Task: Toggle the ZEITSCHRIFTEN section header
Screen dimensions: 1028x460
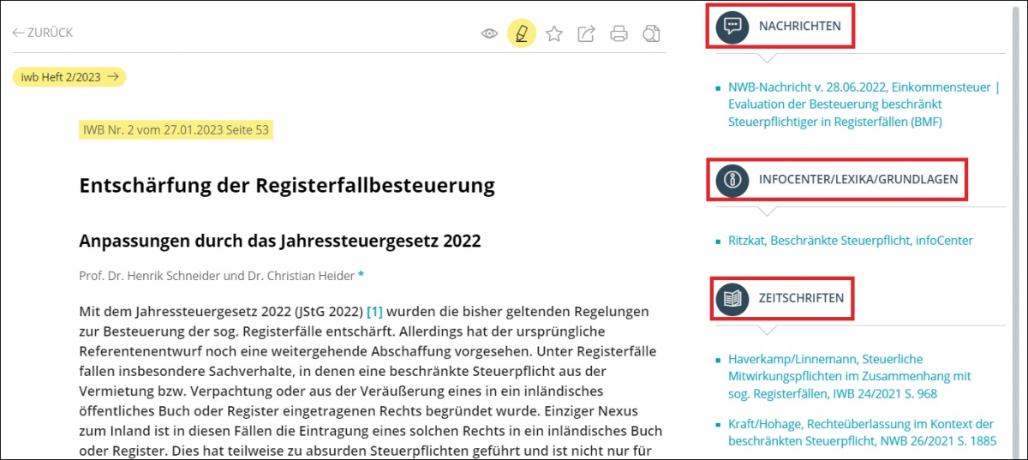Action: coord(801,298)
